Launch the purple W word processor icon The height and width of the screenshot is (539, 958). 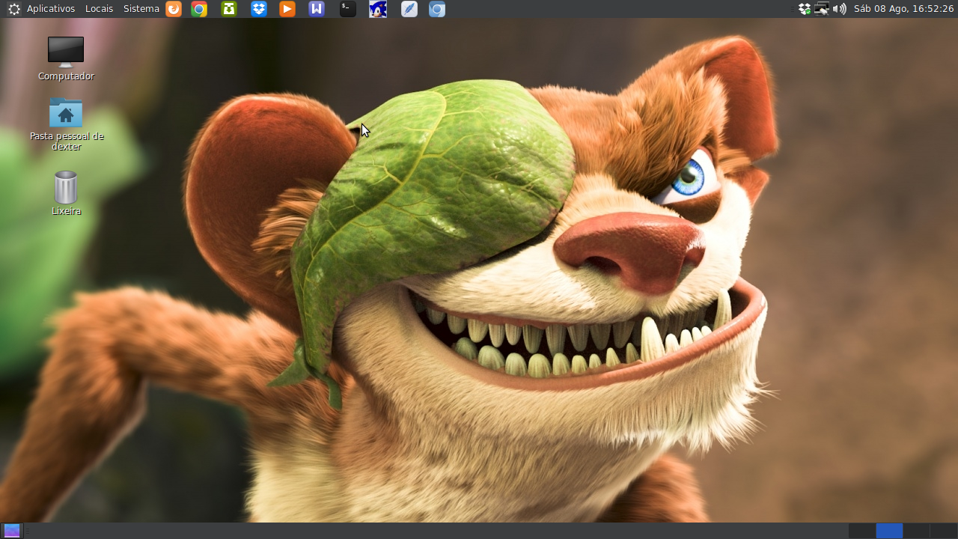[317, 9]
